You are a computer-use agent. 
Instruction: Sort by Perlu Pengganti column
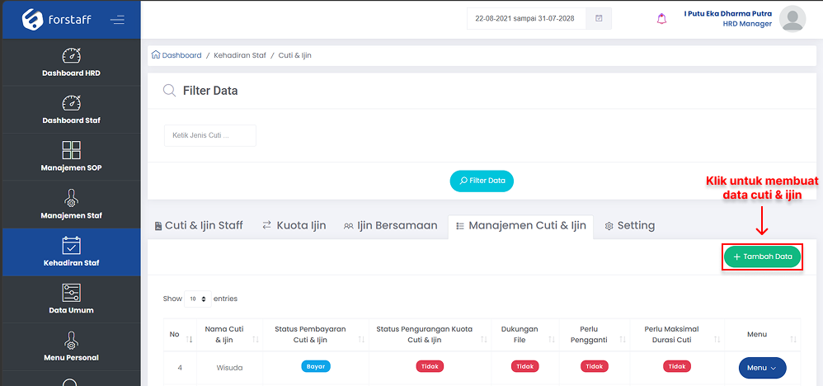(594, 335)
